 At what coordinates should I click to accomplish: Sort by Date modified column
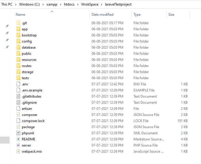click(x=102, y=15)
